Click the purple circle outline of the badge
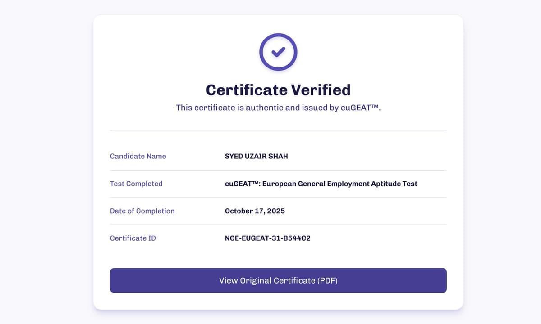Image resolution: width=541 pixels, height=324 pixels. [x=278, y=34]
